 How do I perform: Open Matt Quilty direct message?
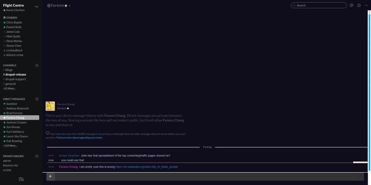pyautogui.click(x=13, y=37)
